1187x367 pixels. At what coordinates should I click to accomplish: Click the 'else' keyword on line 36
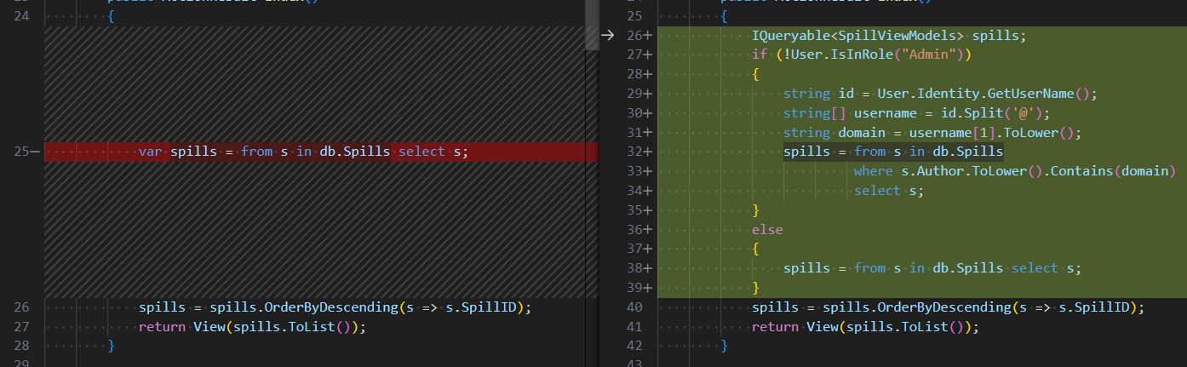767,230
